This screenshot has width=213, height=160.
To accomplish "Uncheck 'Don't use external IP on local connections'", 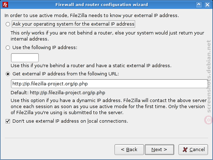I will pos(8,121).
